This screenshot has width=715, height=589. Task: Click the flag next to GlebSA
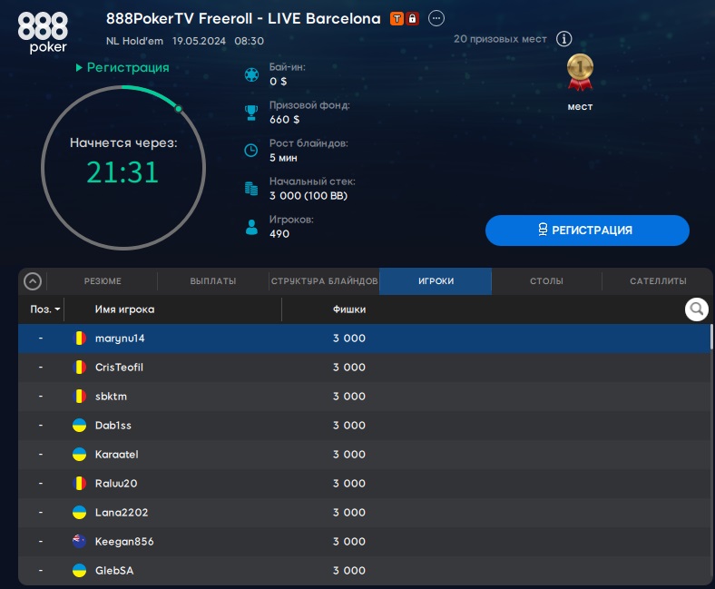point(79,570)
